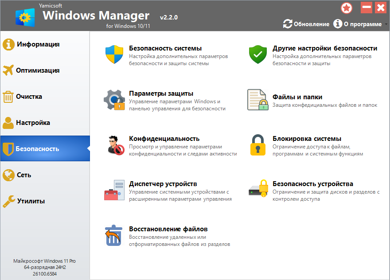Open the Сеть sidebar section
The image size is (390, 280).
coord(24,175)
